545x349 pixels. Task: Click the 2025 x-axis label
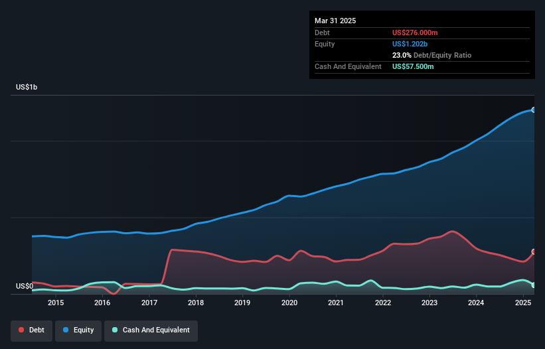[x=523, y=303]
